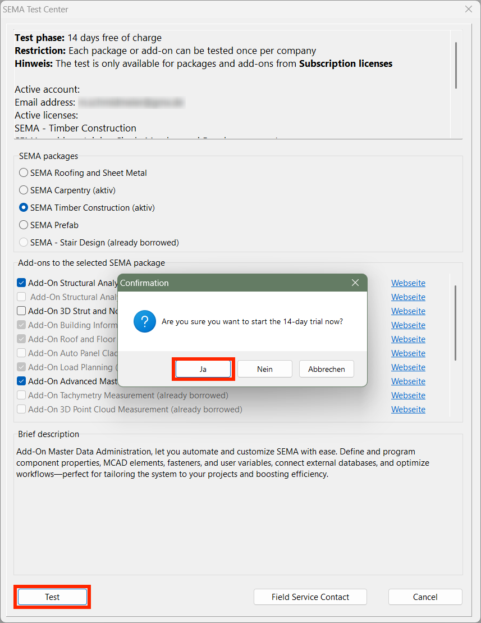This screenshot has width=481, height=623.
Task: Uncheck the Add-On Advanced Master Data checkbox
Action: point(21,381)
